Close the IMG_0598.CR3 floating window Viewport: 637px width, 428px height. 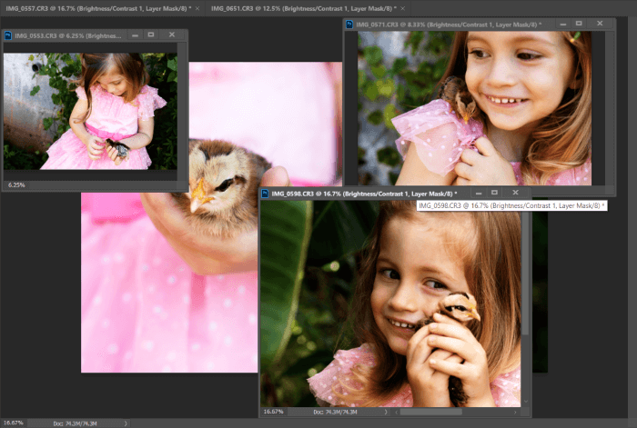[516, 193]
